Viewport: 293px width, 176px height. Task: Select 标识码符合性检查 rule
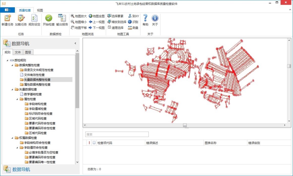point(41,114)
